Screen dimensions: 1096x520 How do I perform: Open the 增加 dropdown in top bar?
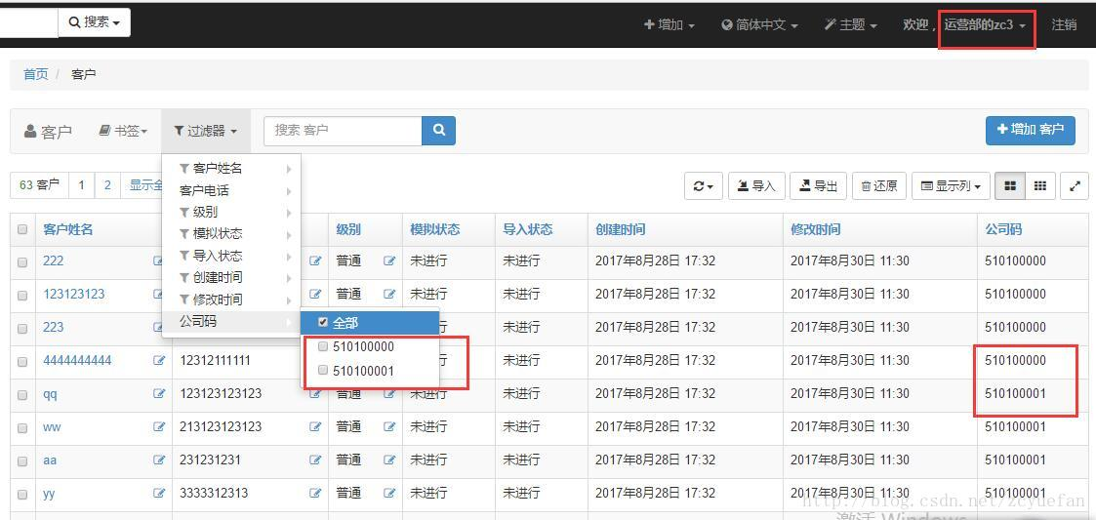(669, 24)
